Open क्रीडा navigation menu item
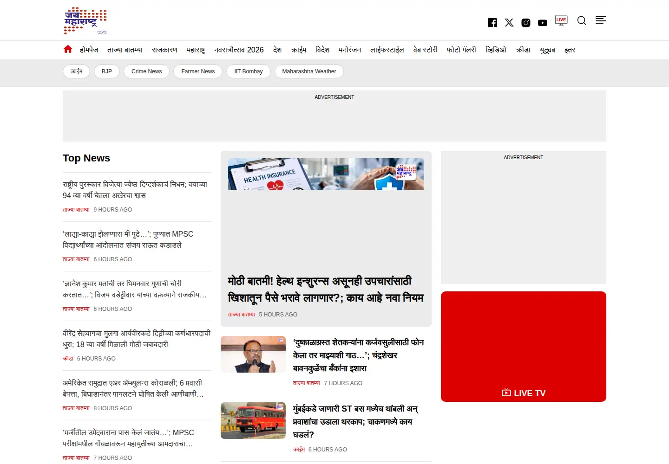The height and width of the screenshot is (464, 669). click(x=523, y=50)
